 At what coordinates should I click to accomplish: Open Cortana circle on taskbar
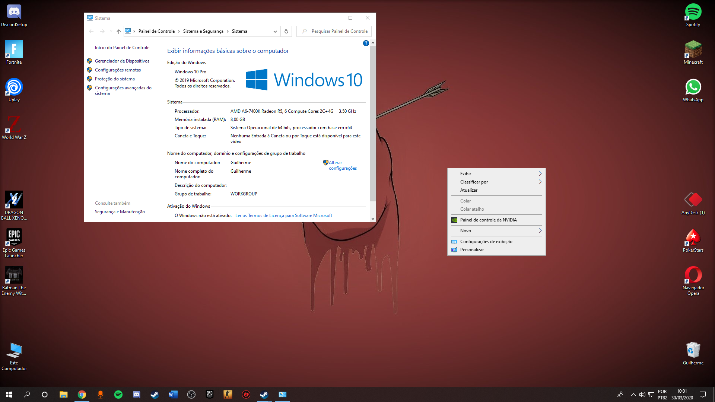tap(45, 395)
